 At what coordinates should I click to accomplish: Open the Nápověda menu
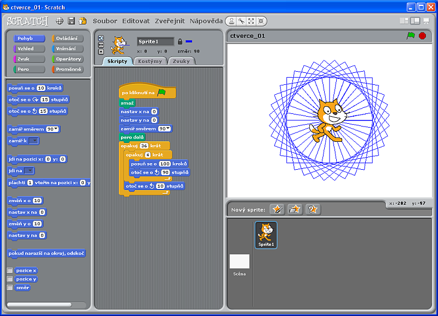pos(206,21)
